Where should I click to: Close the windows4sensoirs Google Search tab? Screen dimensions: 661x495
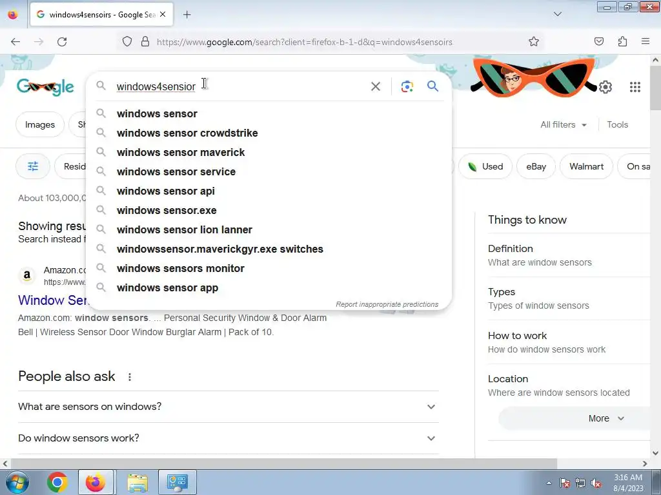point(163,14)
